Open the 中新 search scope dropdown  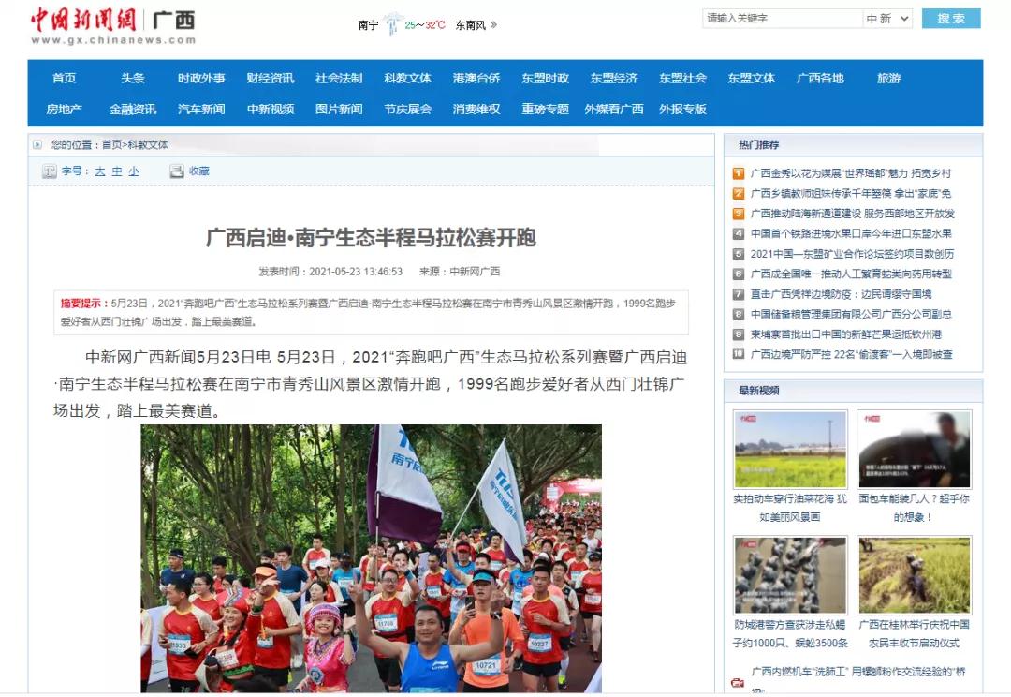tap(887, 19)
